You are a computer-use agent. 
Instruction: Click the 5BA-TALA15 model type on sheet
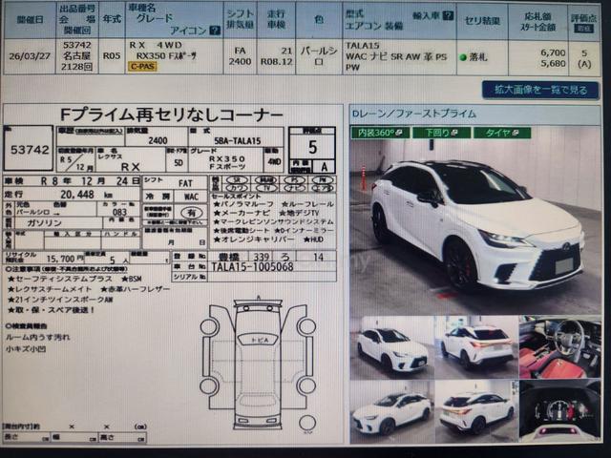(x=238, y=140)
